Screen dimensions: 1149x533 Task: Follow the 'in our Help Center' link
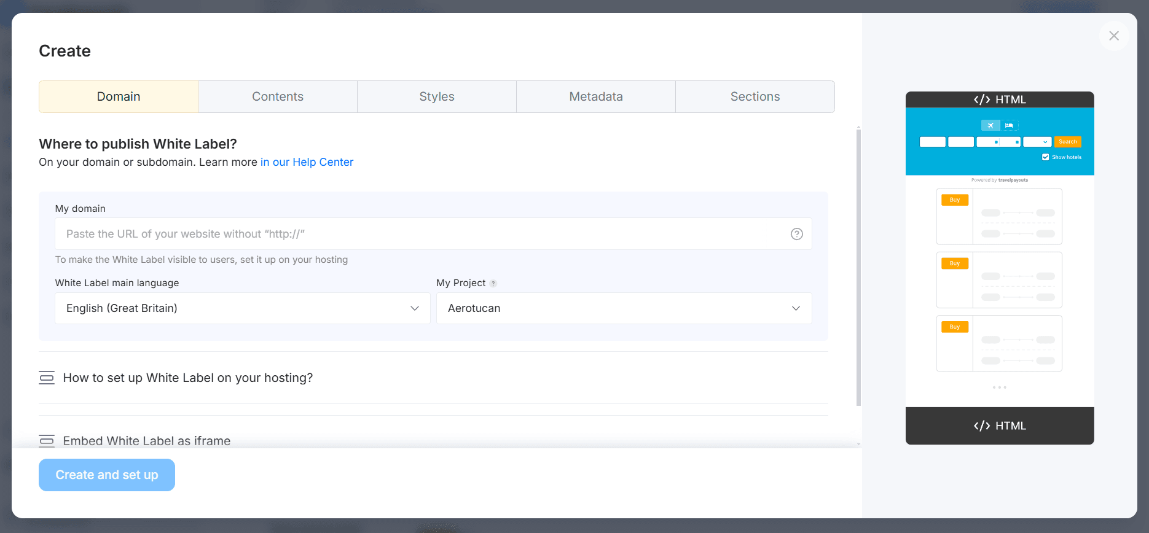tap(307, 162)
